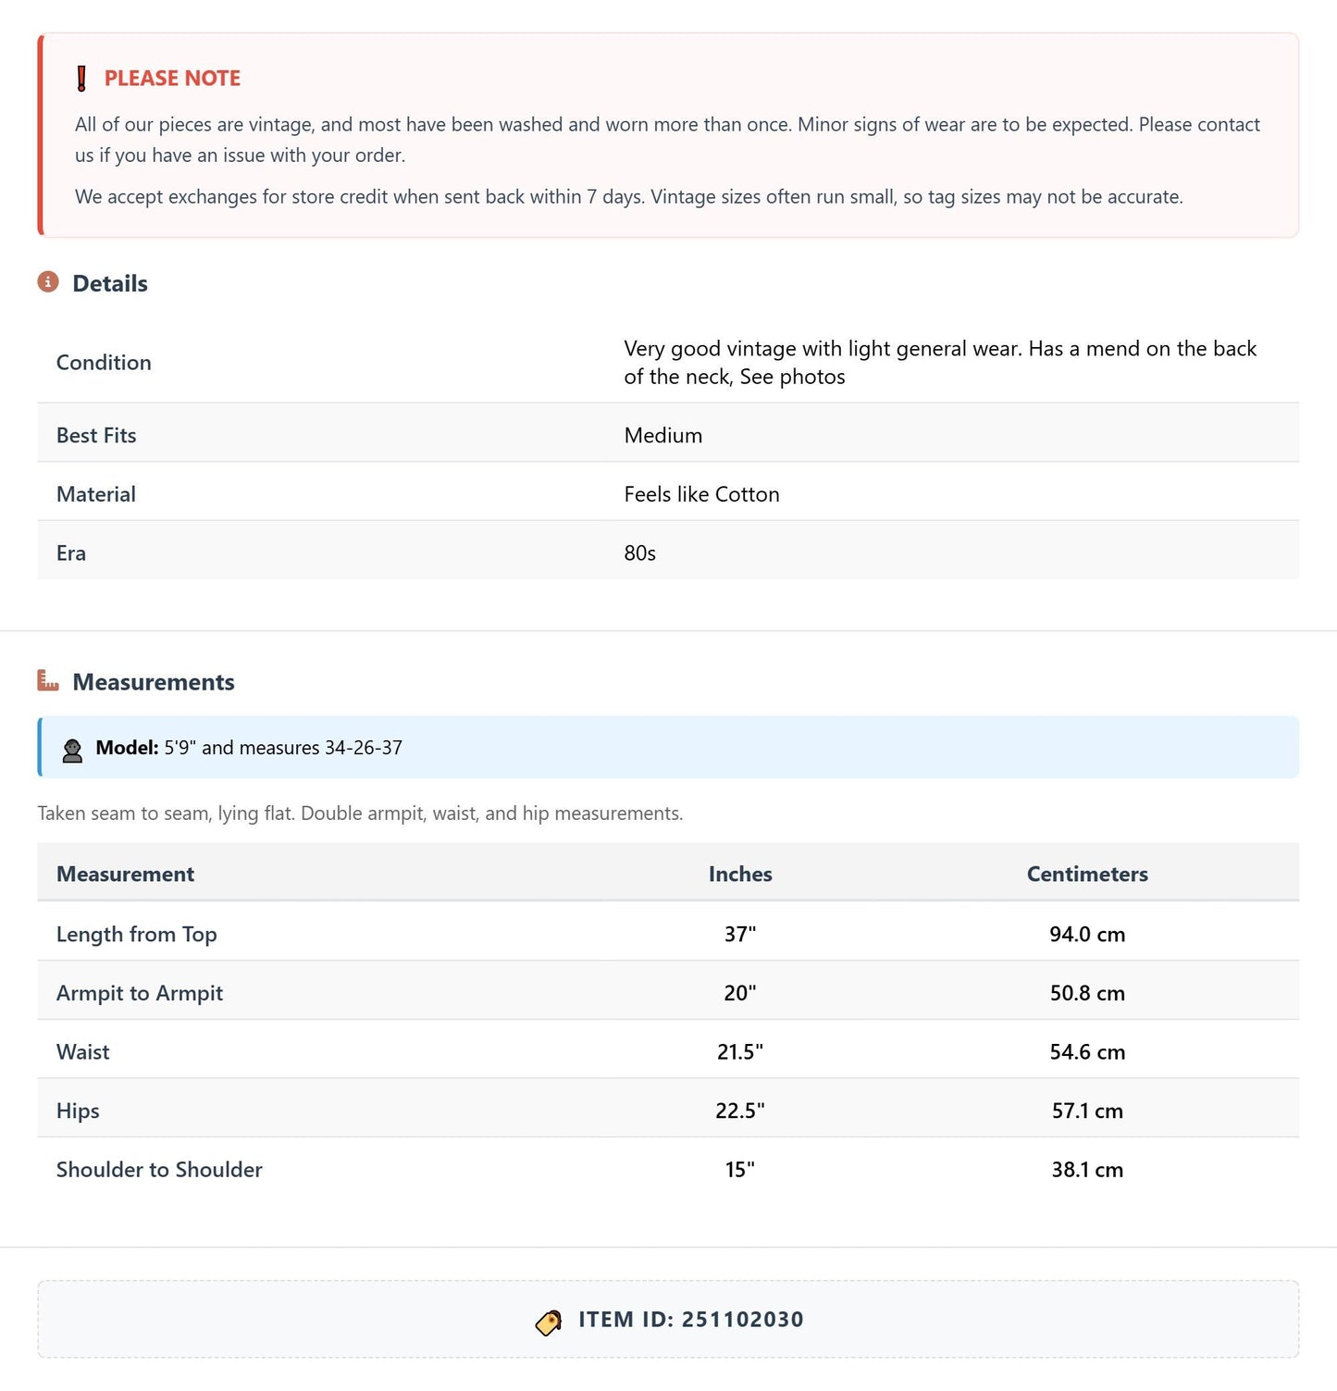The width and height of the screenshot is (1337, 1391).
Task: Click the Measurements section heading
Action: point(154,682)
